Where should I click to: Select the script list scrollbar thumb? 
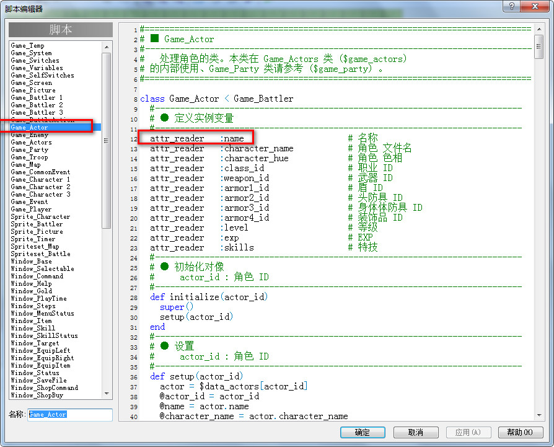click(107, 141)
